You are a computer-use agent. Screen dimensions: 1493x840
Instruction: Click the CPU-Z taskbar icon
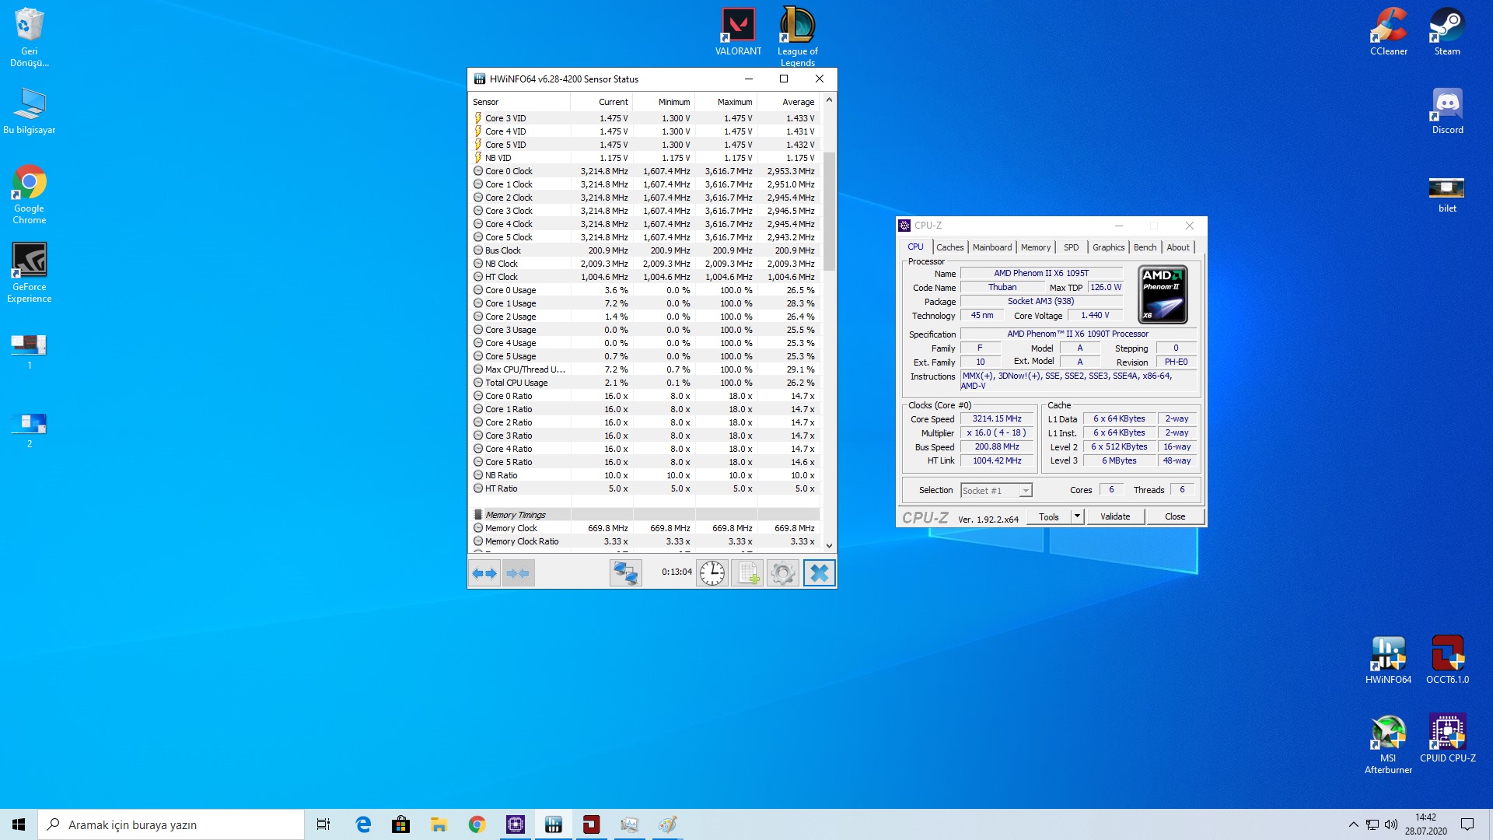click(x=515, y=824)
